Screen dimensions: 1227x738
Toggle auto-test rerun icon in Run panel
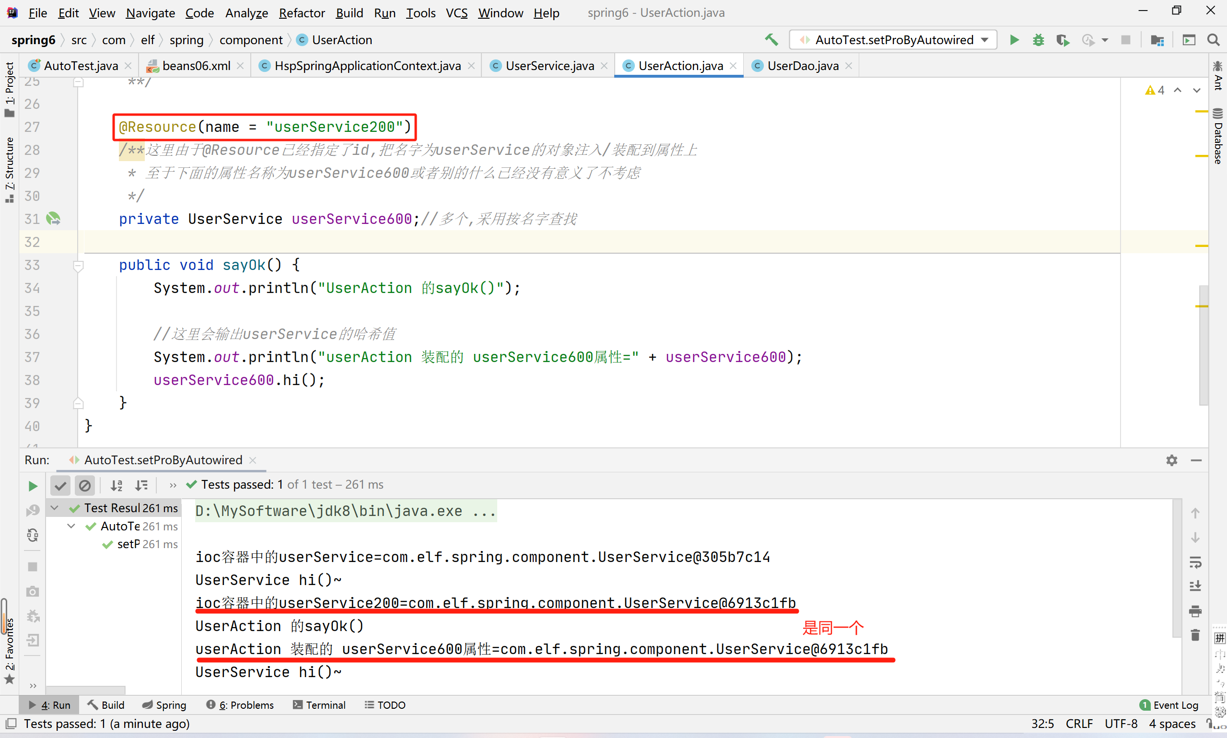coord(33,535)
